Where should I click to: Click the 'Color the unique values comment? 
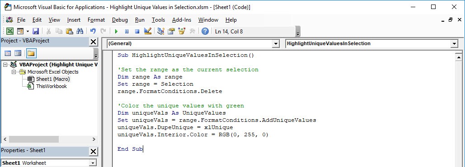[x=181, y=106]
